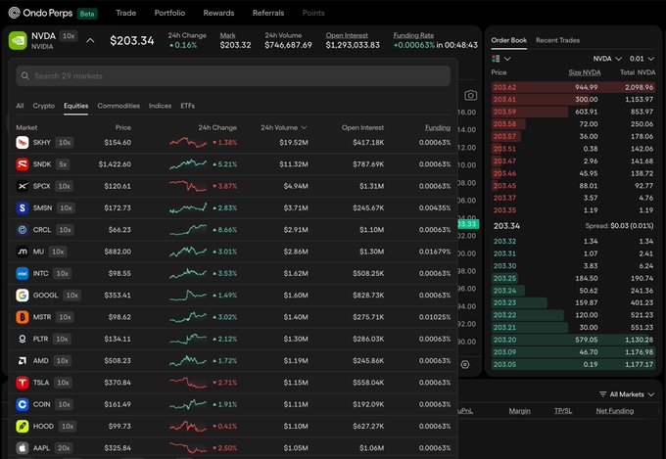The image size is (666, 459).
Task: Click the chart screenshot camera icon
Action: pyautogui.click(x=471, y=96)
